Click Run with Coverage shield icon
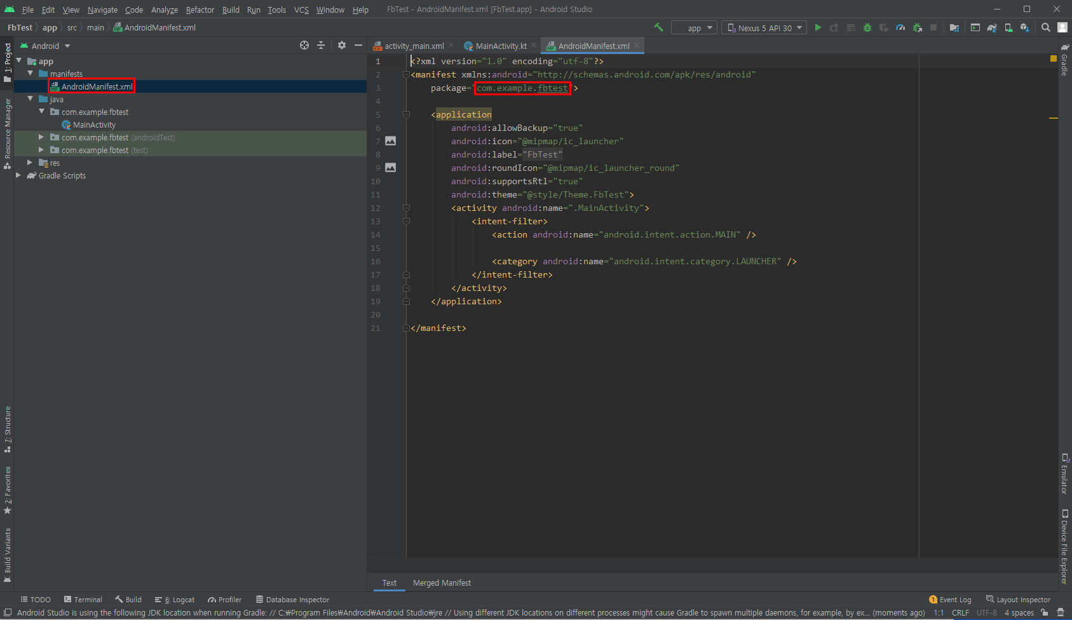 click(884, 27)
